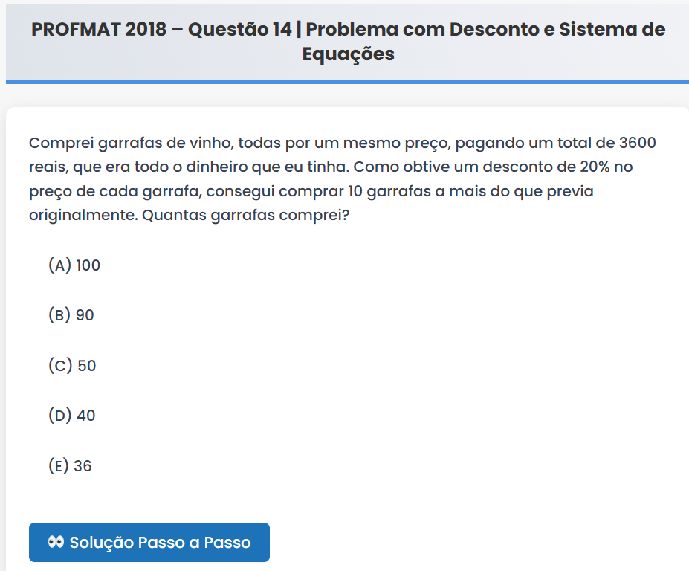The image size is (689, 571).
Task: Choose answer option (B) 90
Action: pyautogui.click(x=71, y=315)
